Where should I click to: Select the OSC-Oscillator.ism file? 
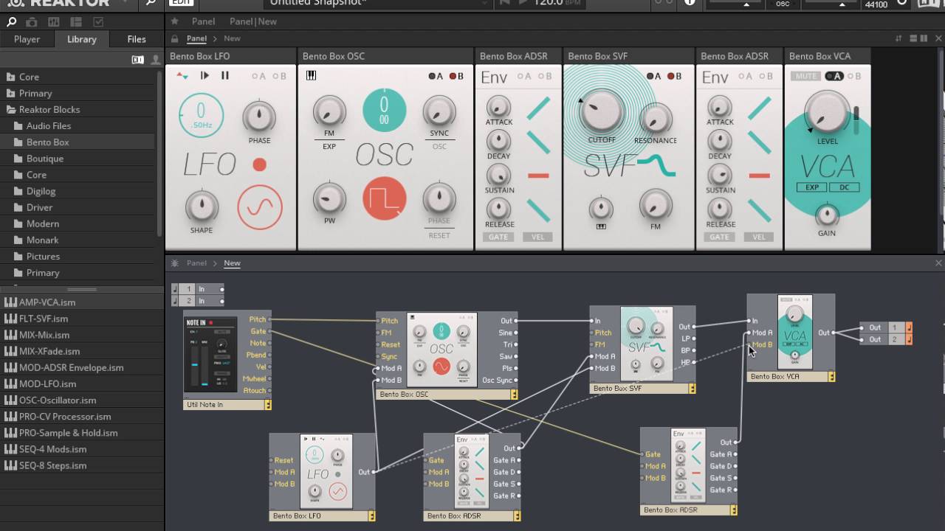[x=81, y=400]
